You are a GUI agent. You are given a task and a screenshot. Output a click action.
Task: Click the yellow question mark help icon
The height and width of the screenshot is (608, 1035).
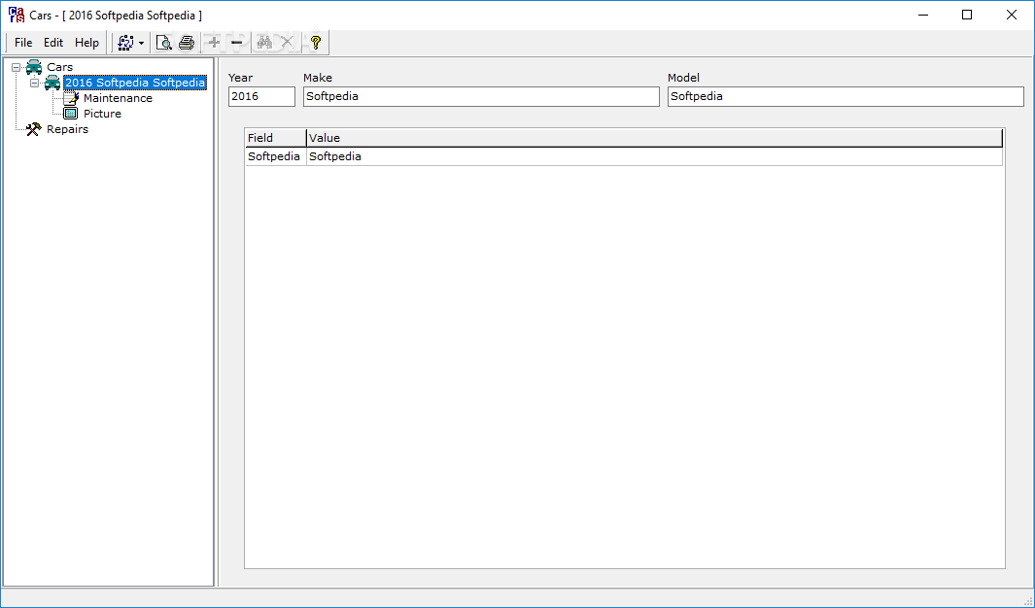[x=316, y=43]
